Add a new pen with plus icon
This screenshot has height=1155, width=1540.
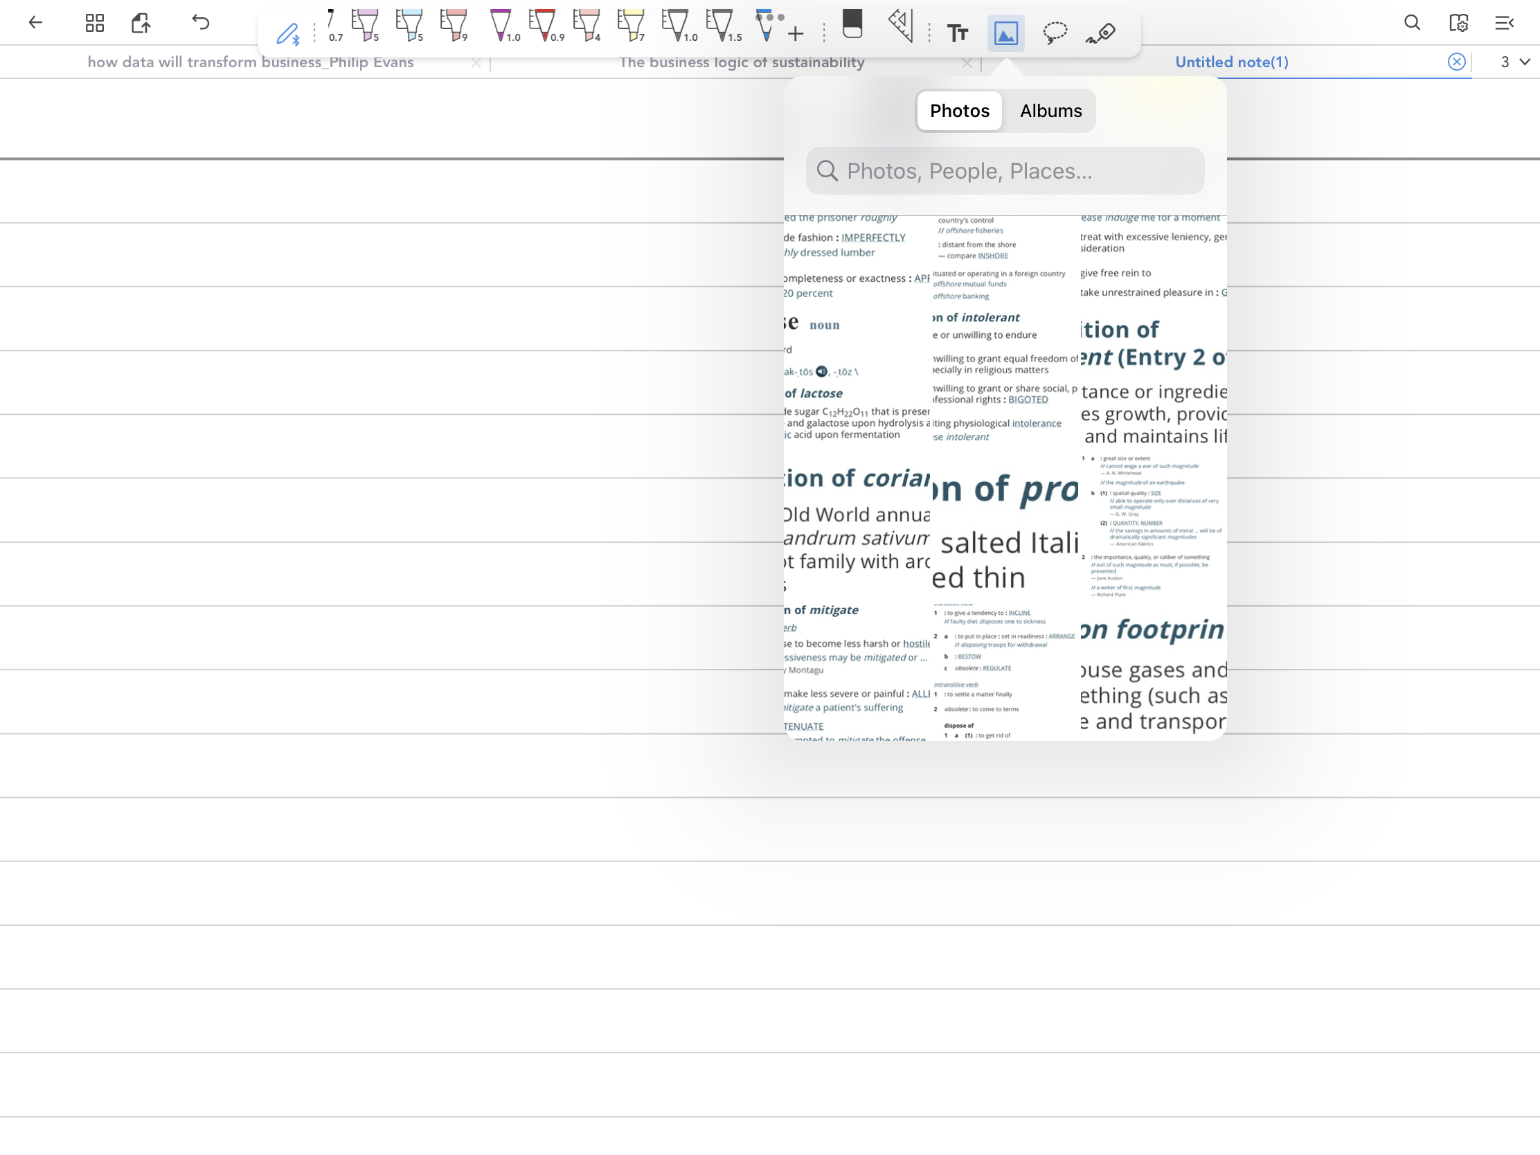pos(796,33)
